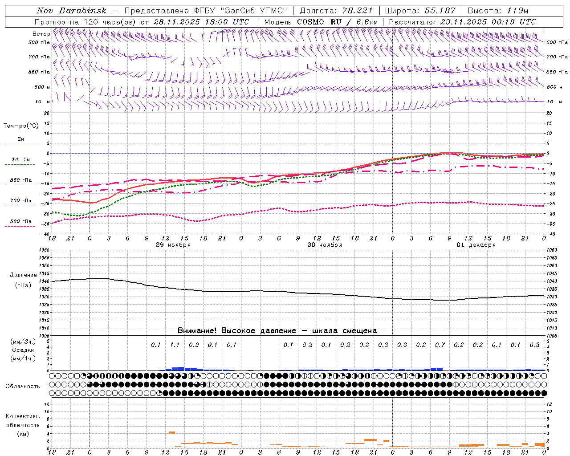Image resolution: width=570 pixels, height=456 pixels.
Task: Click the date label 01 декабря
Action: pos(476,245)
